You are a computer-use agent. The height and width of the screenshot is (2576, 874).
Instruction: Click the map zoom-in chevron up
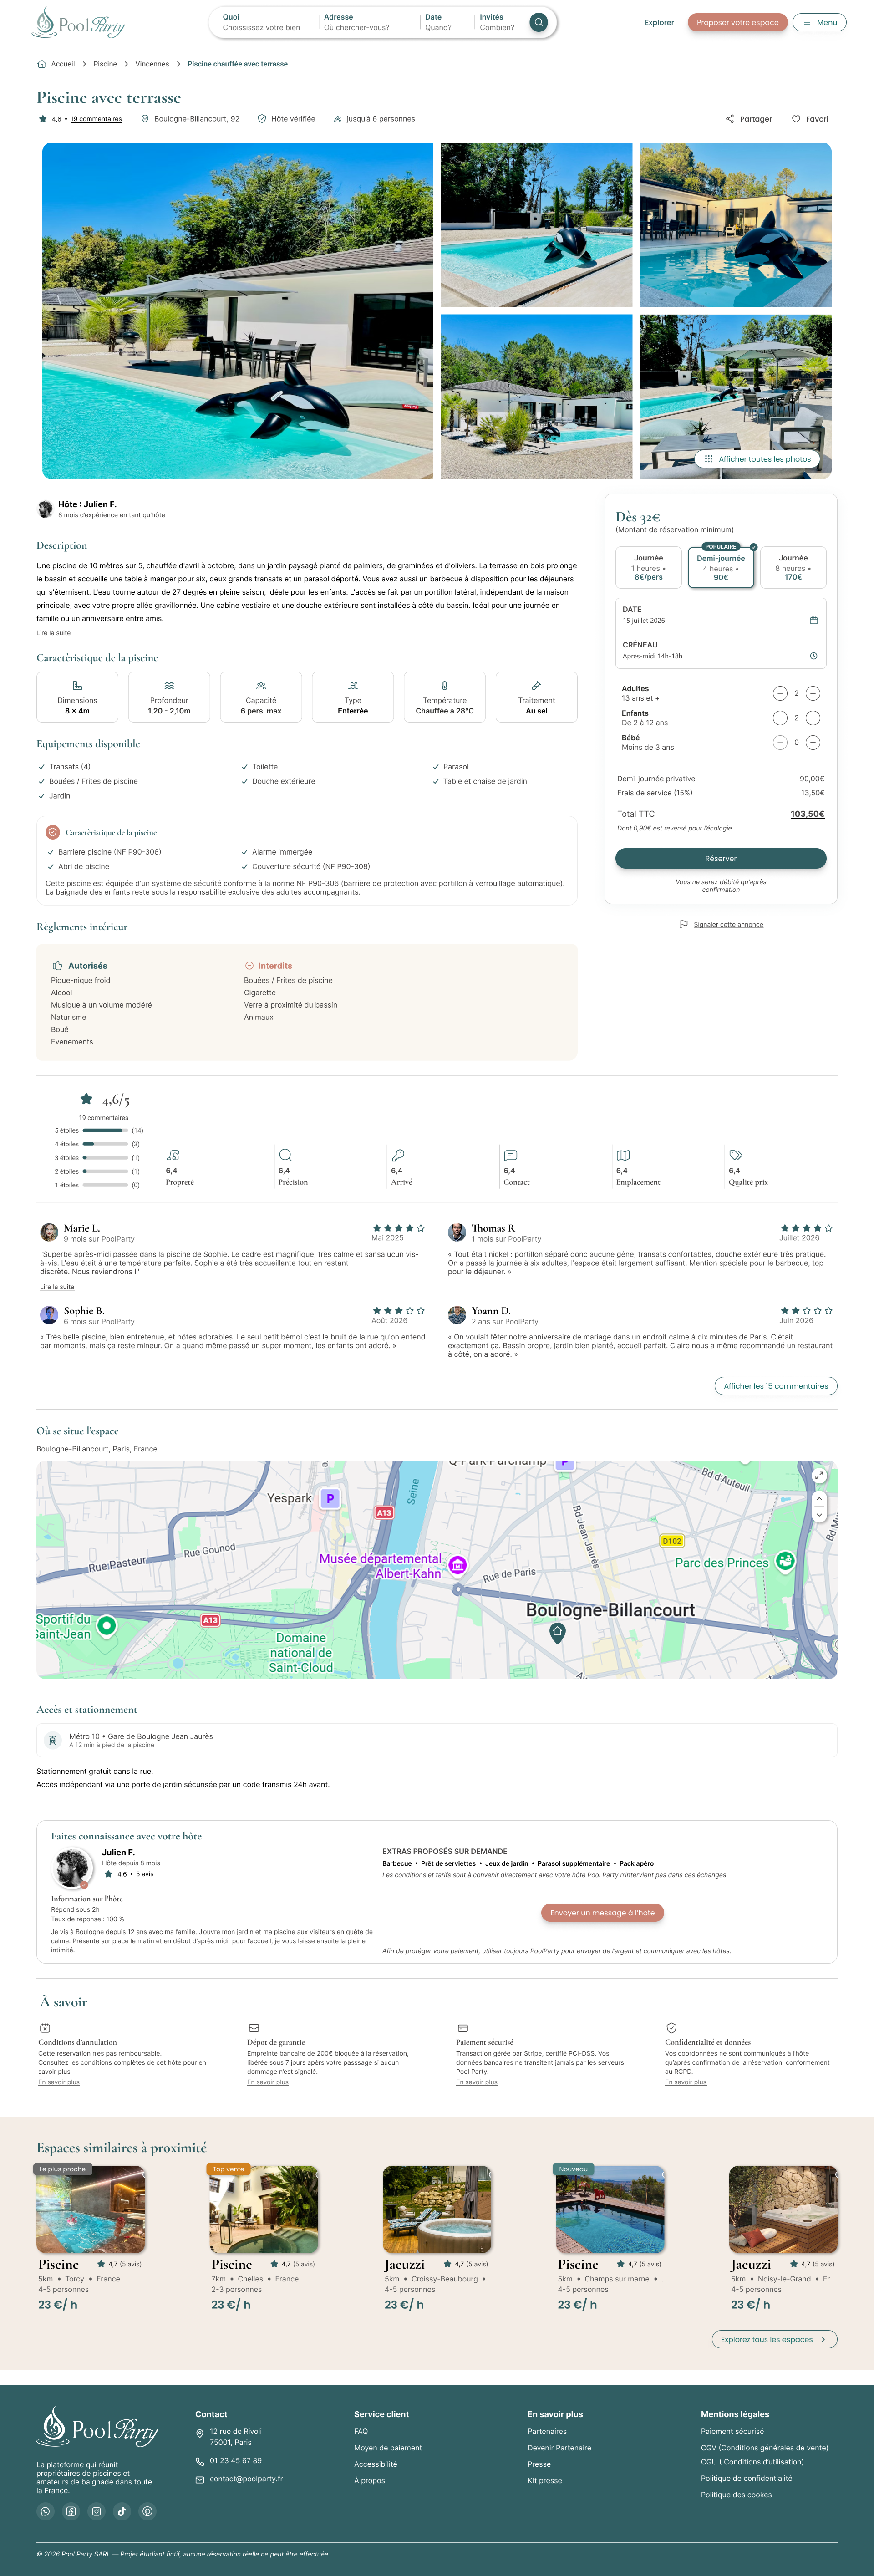(x=819, y=1498)
